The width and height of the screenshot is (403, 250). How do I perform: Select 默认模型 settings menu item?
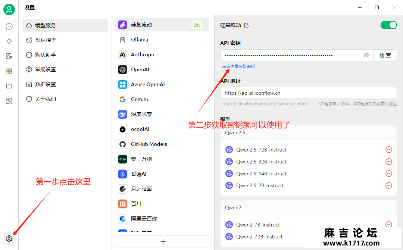65,40
